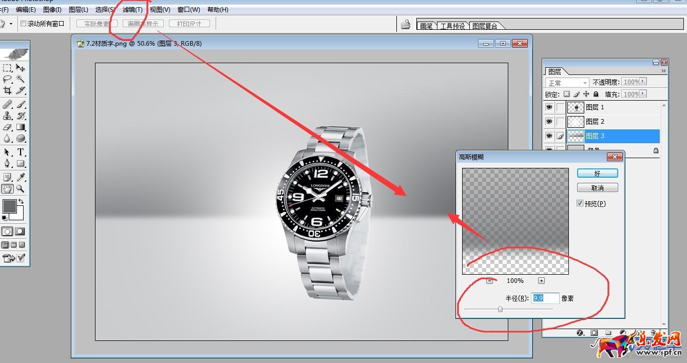
Task: Click the Clone Stamp tool
Action: 7,116
